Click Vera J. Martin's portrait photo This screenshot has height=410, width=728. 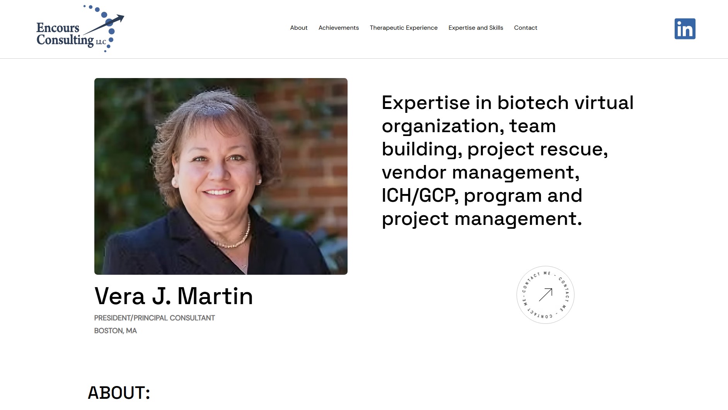[221, 176]
